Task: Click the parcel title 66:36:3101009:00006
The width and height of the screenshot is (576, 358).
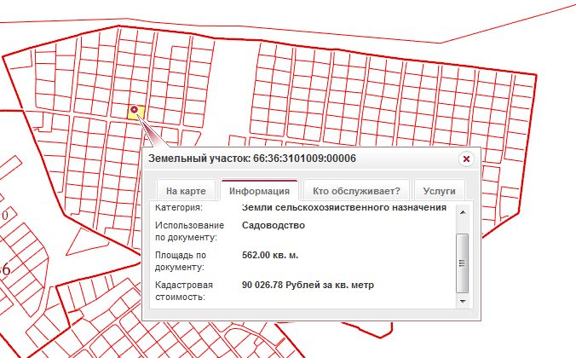Action: [304, 159]
